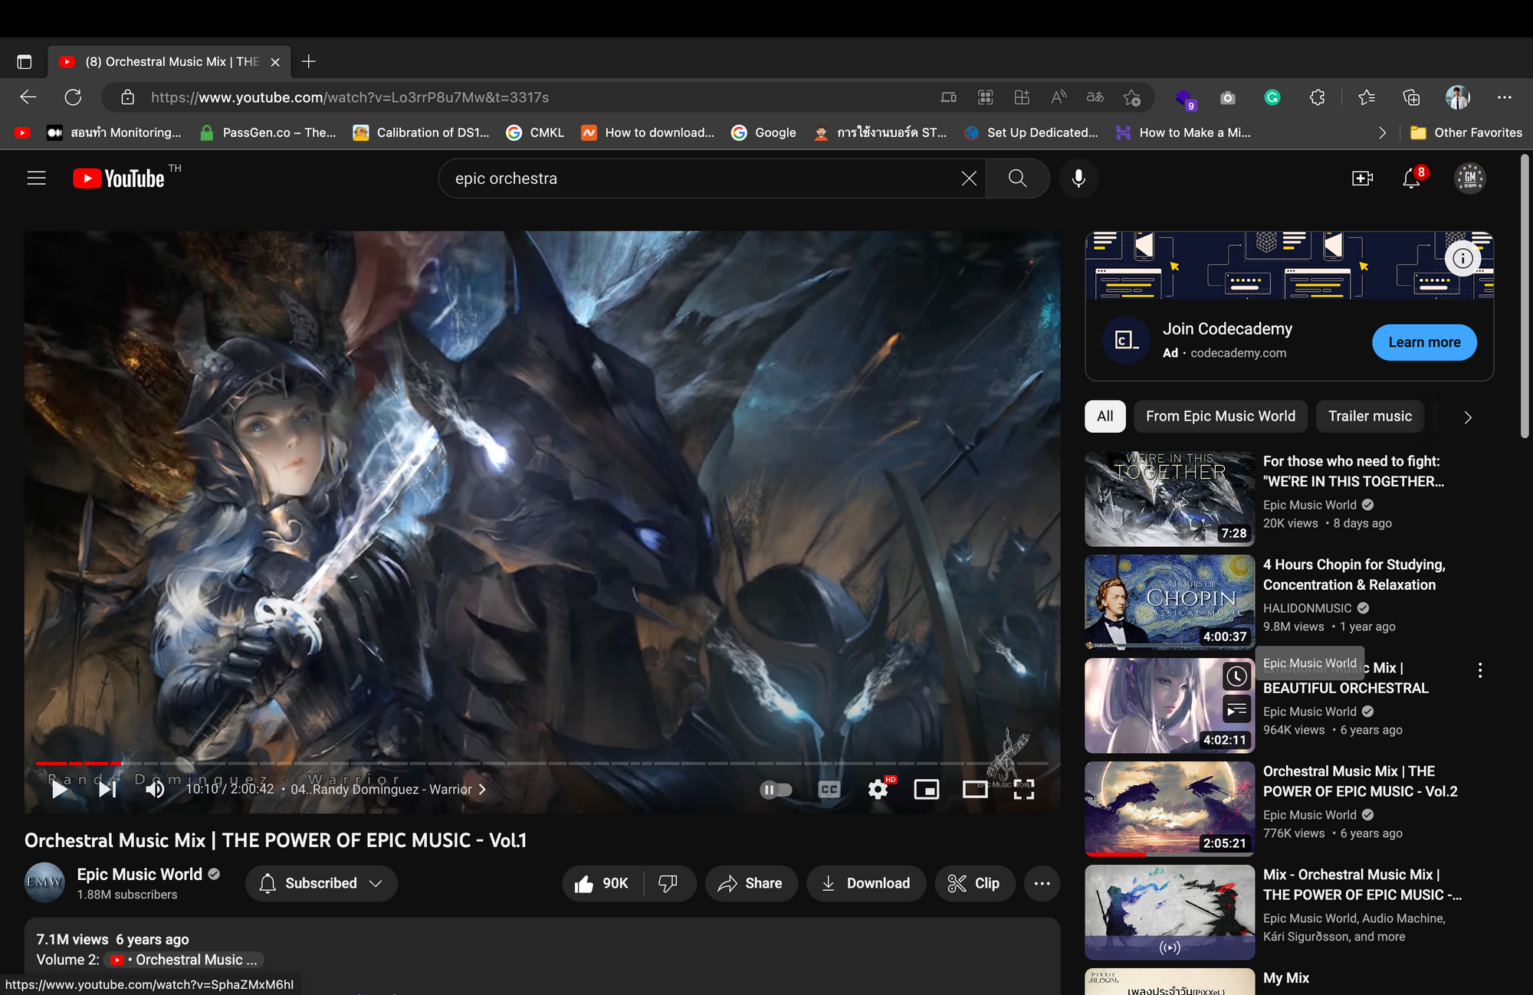Toggle closed captions CC
1533x995 pixels.
pos(829,789)
